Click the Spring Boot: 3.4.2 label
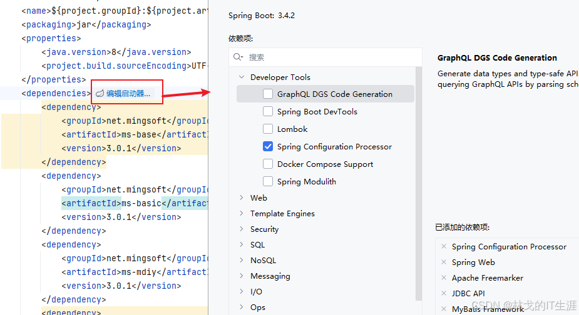 tap(262, 16)
